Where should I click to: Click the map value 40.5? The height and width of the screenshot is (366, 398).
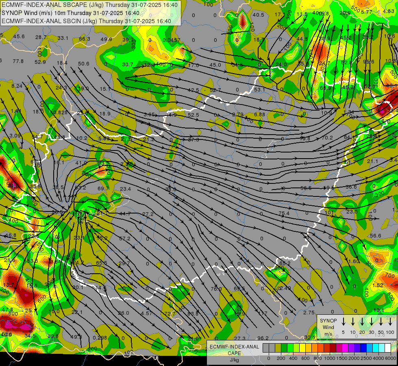pos(259,15)
